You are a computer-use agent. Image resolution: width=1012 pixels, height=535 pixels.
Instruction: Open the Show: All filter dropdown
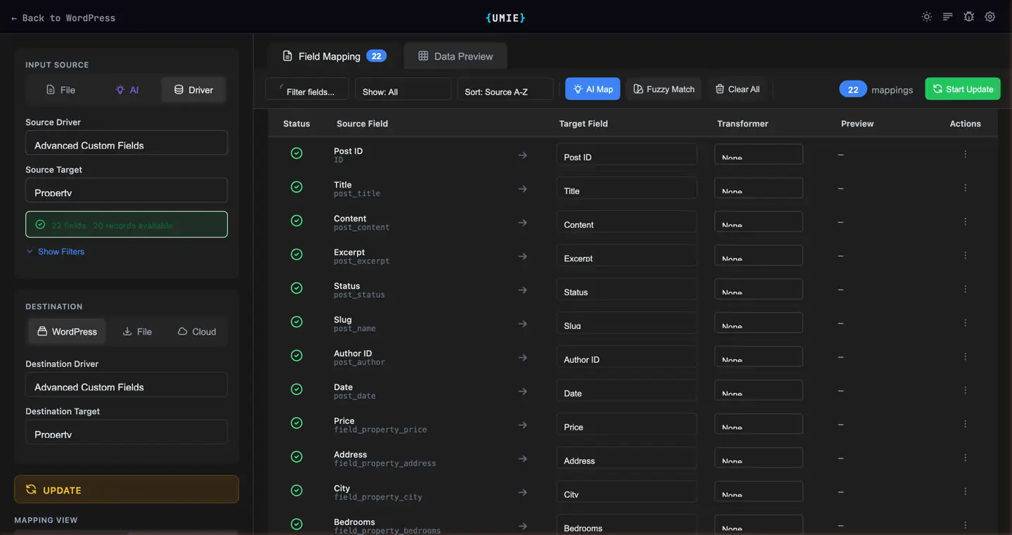(403, 89)
